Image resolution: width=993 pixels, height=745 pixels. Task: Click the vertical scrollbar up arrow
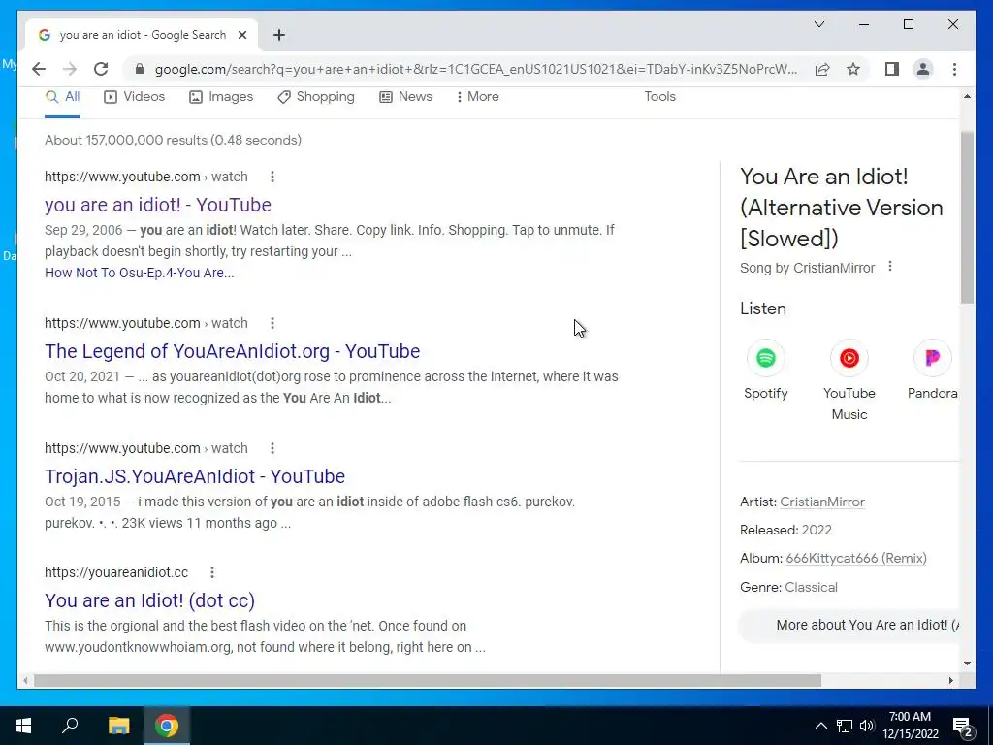pos(967,97)
